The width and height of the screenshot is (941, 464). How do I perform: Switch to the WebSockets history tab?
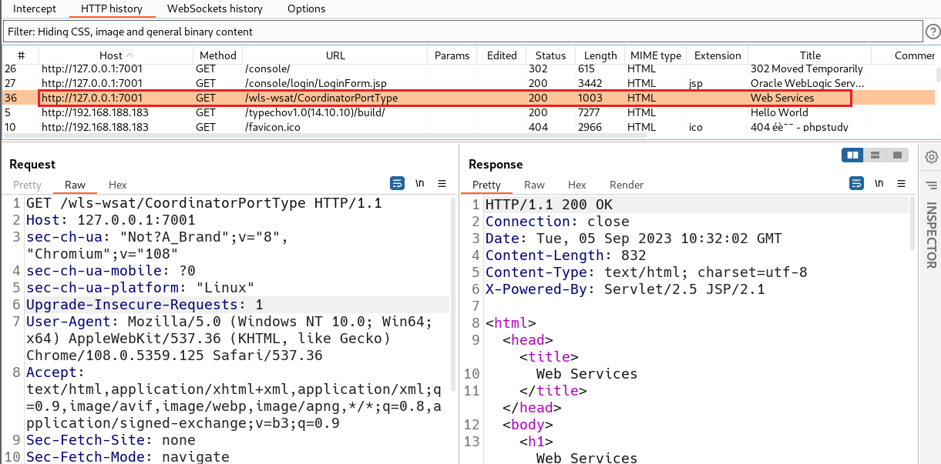[215, 8]
